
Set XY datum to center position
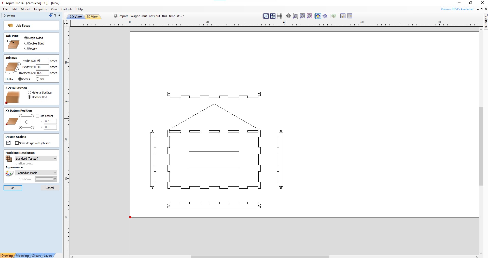pyautogui.click(x=26, y=122)
